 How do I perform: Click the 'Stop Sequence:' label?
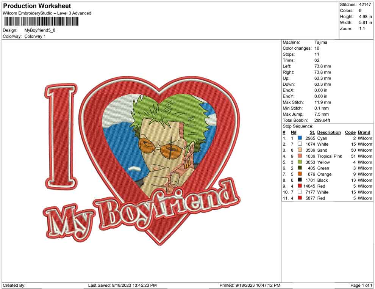[x=297, y=126]
